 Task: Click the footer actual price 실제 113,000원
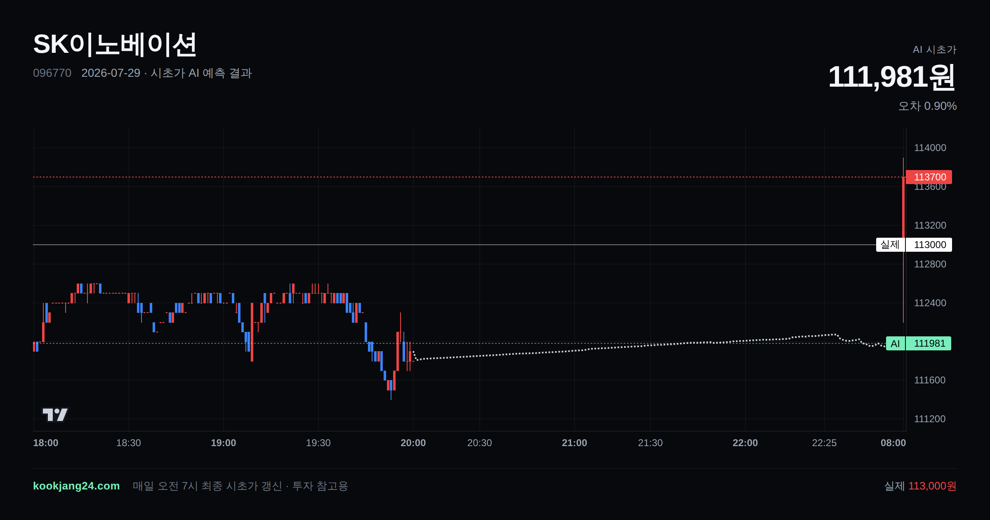pyautogui.click(x=920, y=486)
